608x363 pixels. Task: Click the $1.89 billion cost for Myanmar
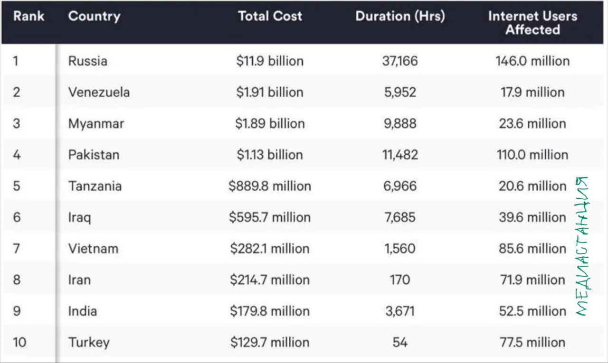[270, 123]
